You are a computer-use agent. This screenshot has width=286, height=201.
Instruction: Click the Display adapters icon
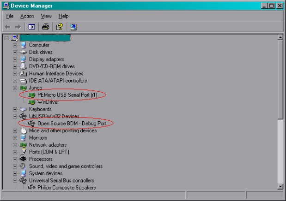click(23, 59)
